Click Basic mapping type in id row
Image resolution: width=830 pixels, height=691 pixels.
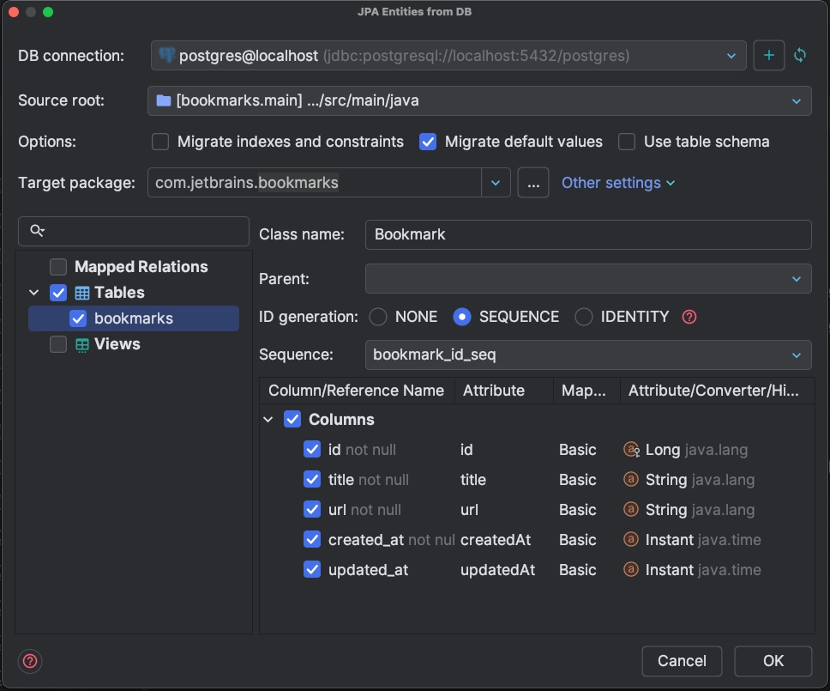(578, 449)
